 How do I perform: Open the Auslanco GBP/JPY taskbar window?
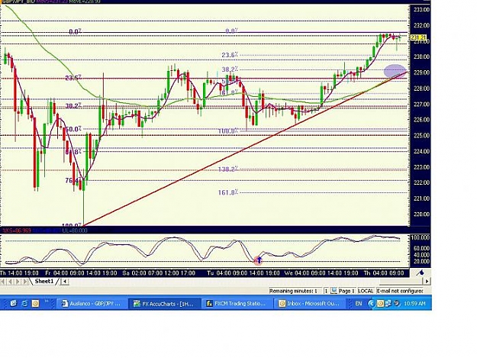92,303
